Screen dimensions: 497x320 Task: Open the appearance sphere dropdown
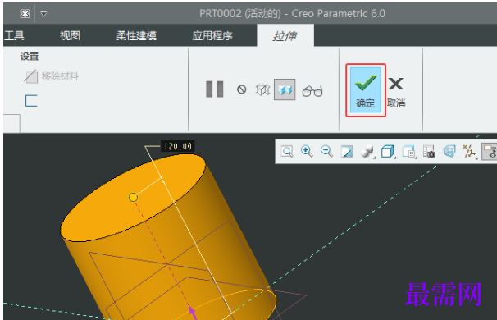(x=367, y=151)
